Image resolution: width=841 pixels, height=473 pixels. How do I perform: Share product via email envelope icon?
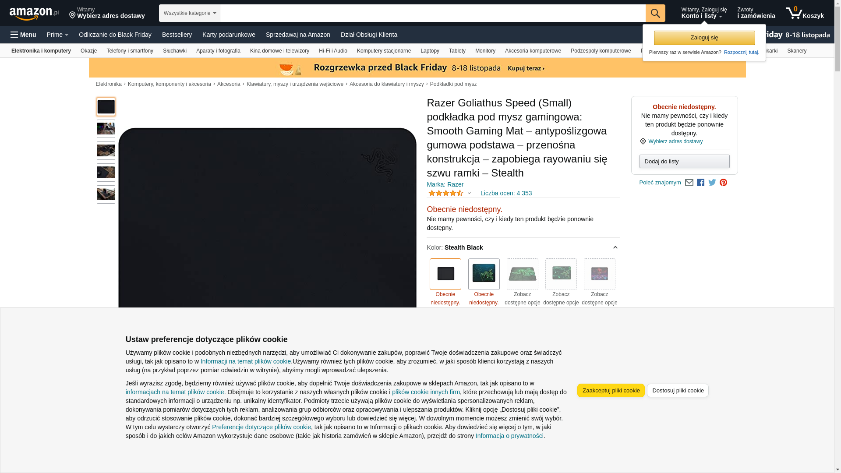click(689, 183)
